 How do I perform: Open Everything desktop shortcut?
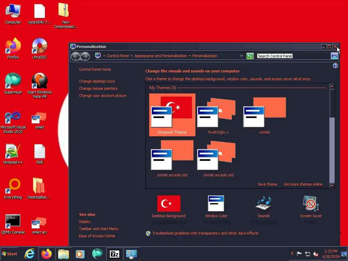point(13,189)
